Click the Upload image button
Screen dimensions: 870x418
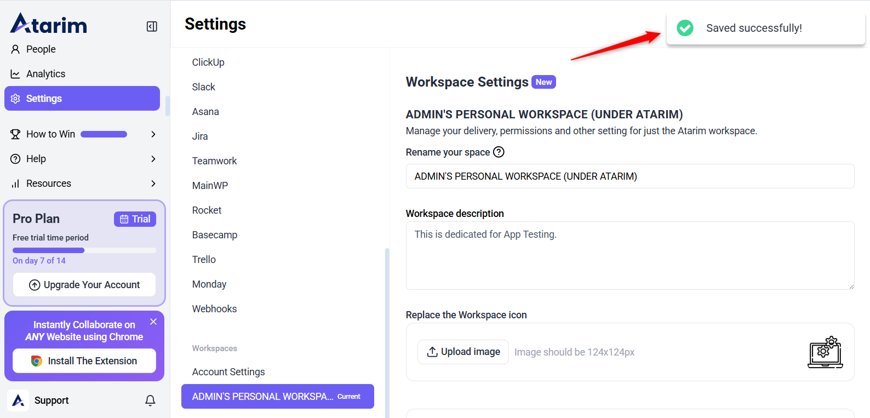[463, 352]
